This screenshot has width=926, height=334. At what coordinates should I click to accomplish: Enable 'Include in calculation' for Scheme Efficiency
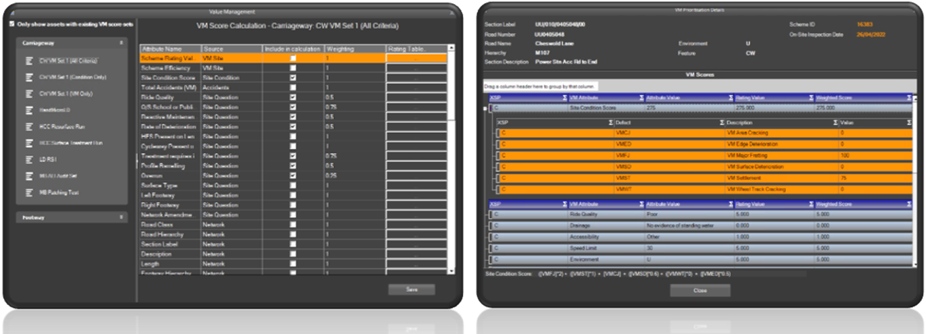293,68
